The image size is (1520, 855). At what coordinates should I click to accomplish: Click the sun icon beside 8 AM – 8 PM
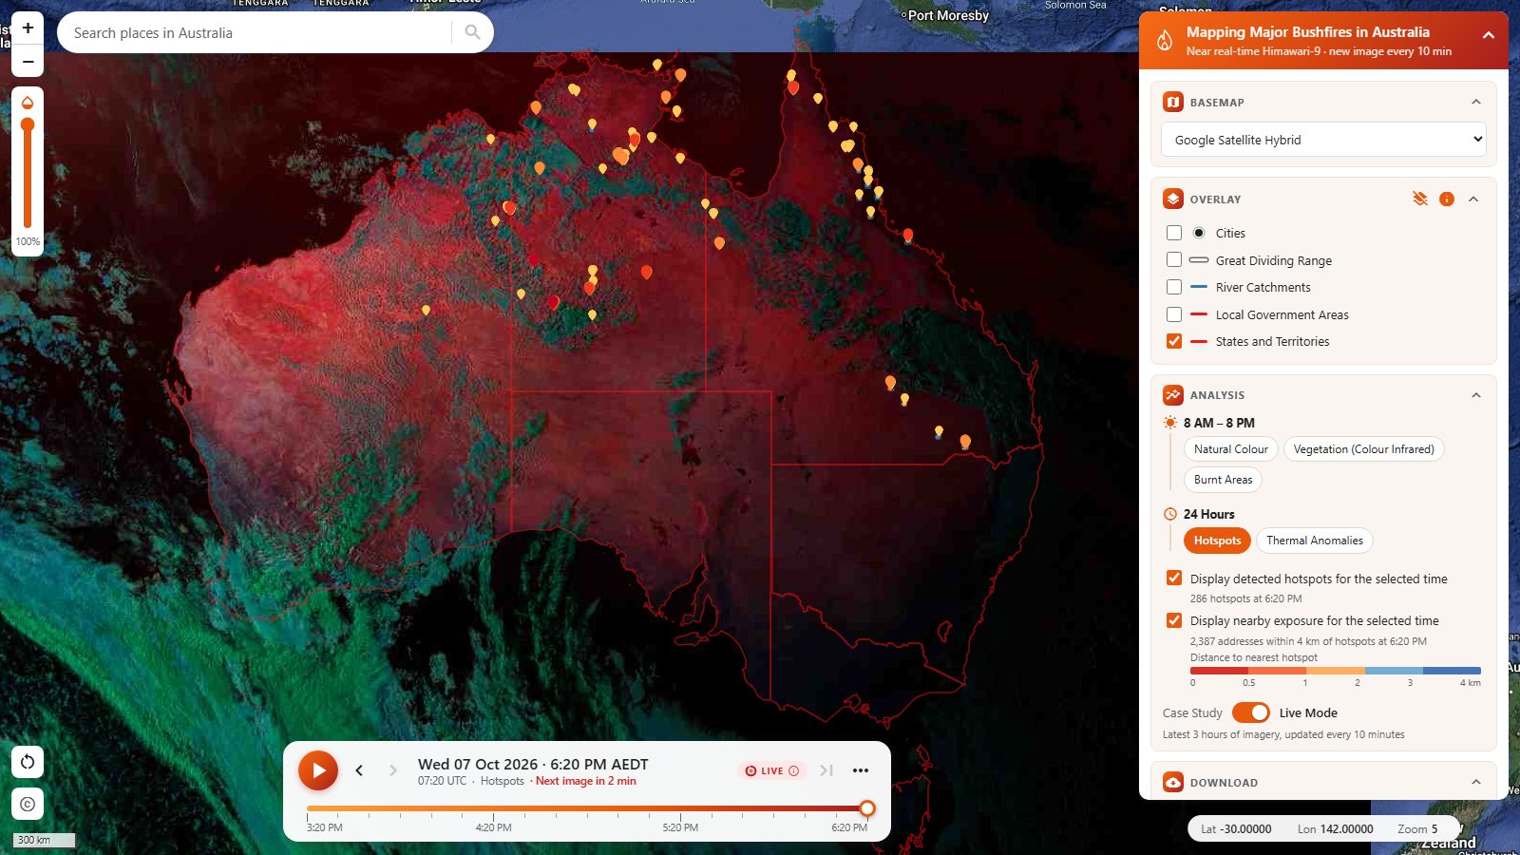coord(1170,422)
